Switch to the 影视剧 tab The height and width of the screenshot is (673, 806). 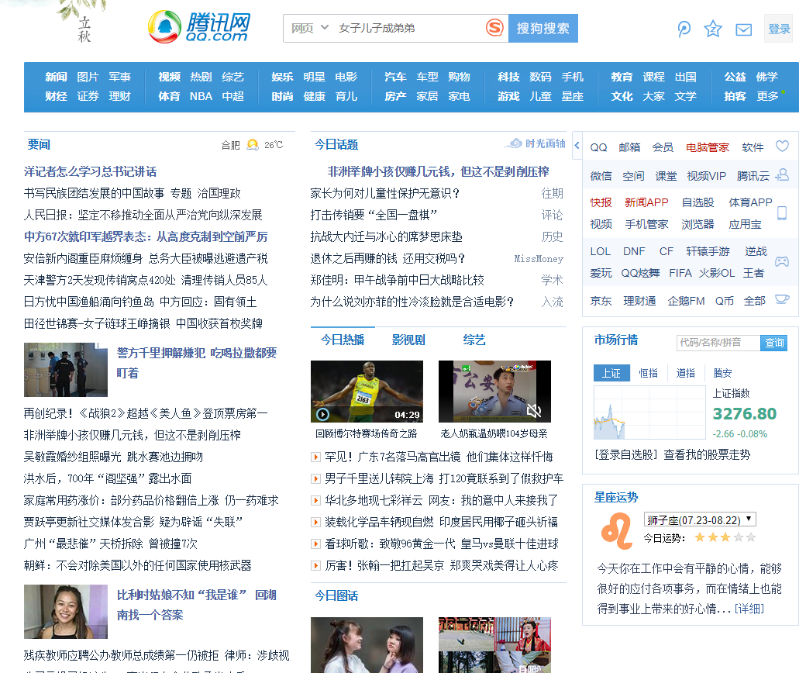[408, 340]
